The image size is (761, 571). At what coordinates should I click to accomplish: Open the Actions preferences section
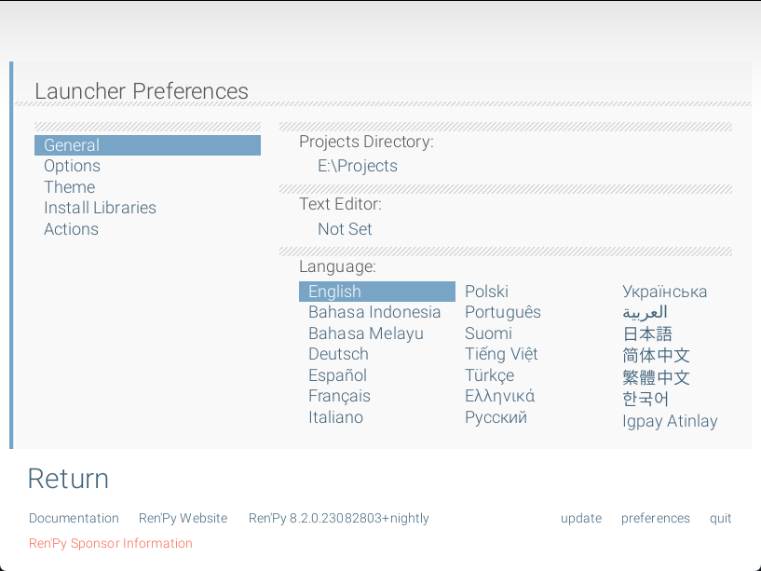pos(71,228)
